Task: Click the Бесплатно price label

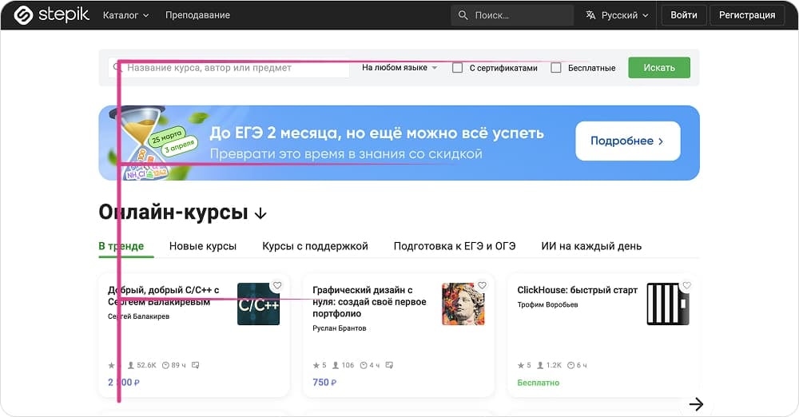Action: point(538,383)
